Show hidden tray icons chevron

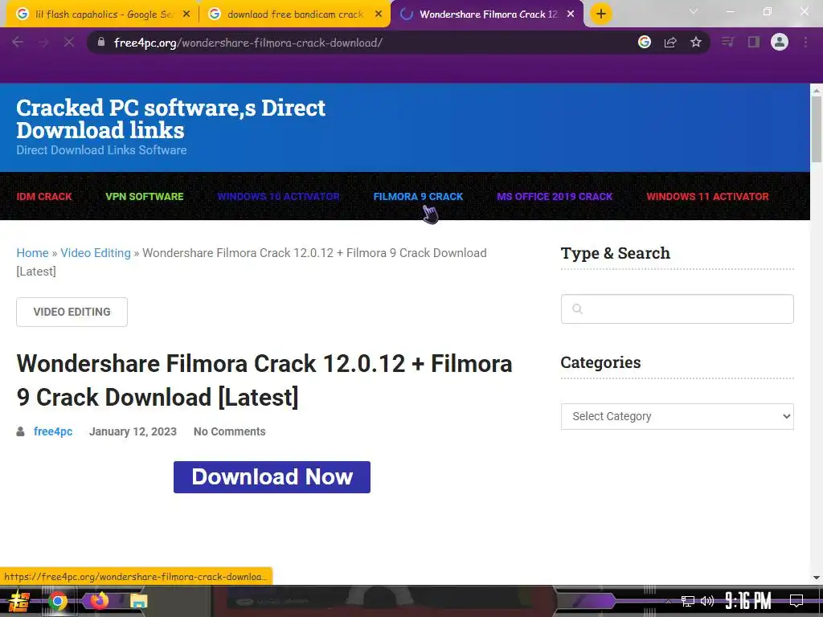pos(668,601)
